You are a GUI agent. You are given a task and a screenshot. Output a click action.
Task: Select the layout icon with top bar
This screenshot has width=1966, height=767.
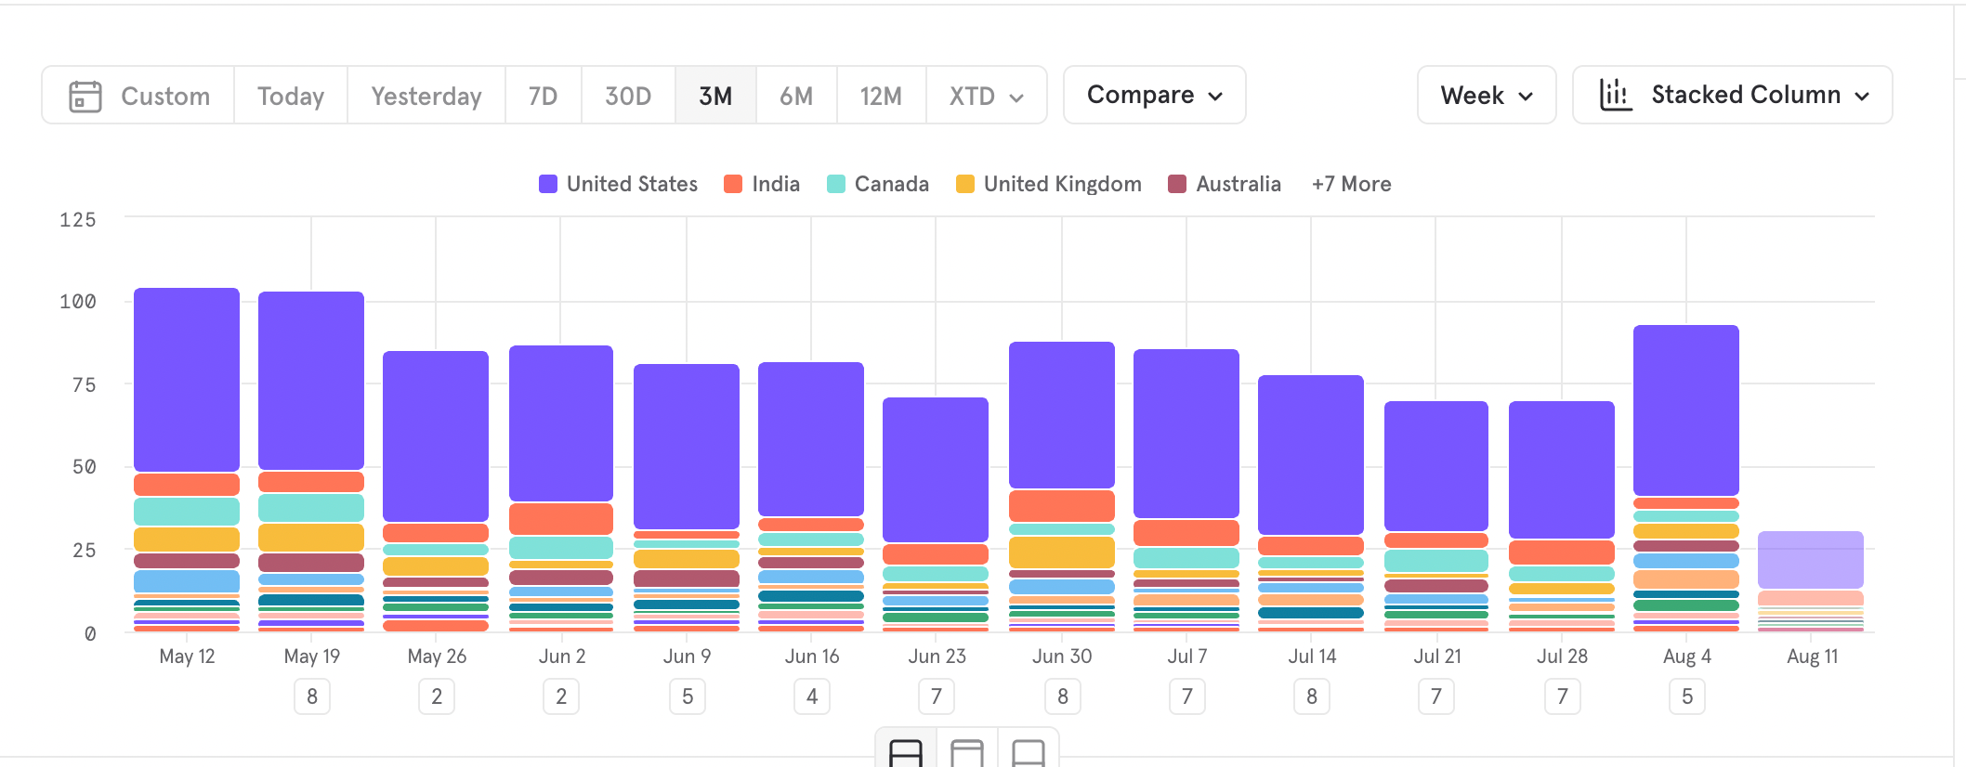coord(967,751)
